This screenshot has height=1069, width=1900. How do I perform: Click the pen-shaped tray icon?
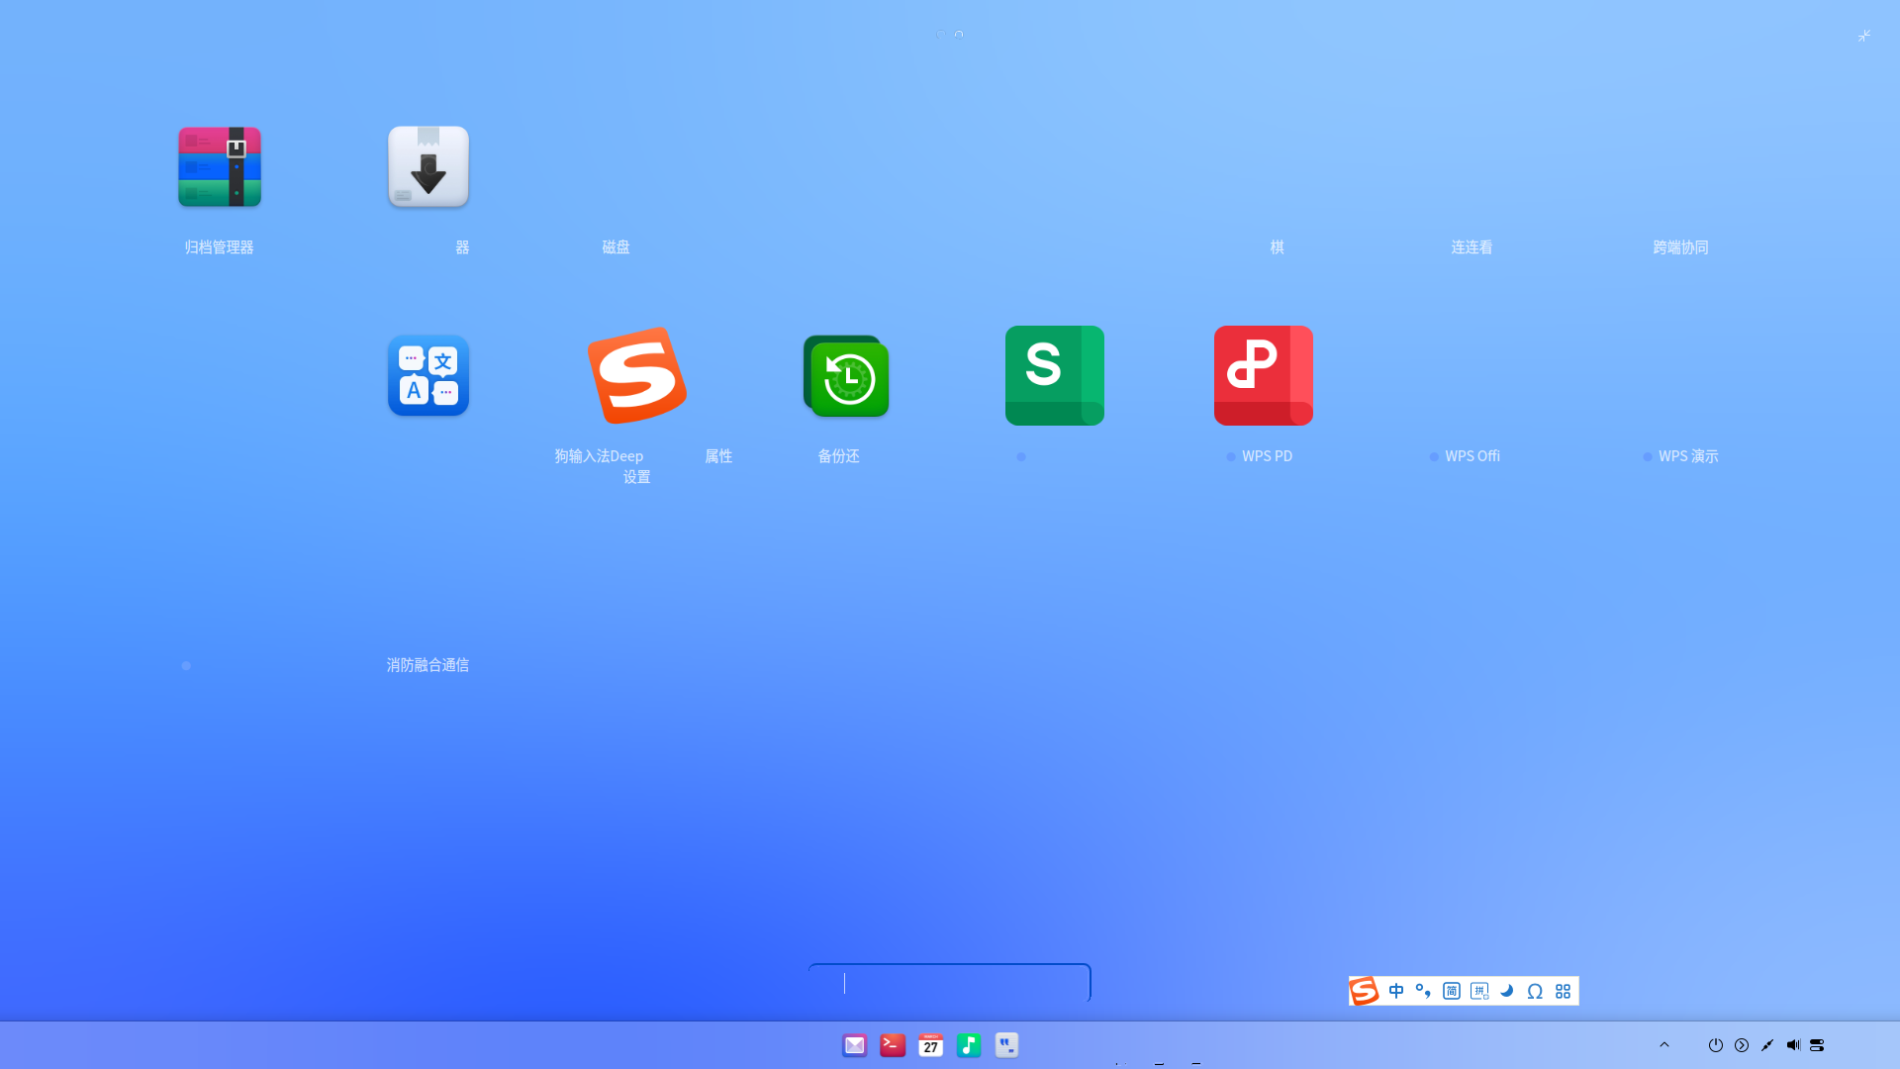coord(1767,1045)
